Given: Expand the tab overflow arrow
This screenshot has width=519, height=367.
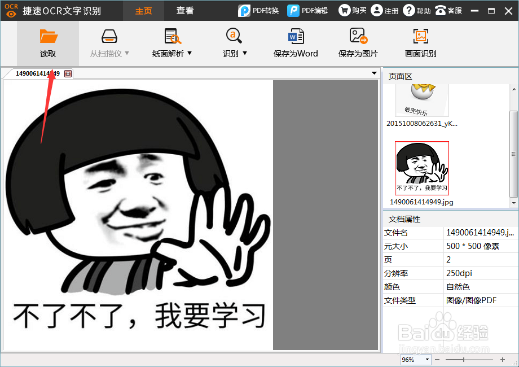Looking at the screenshot, I should (x=373, y=73).
